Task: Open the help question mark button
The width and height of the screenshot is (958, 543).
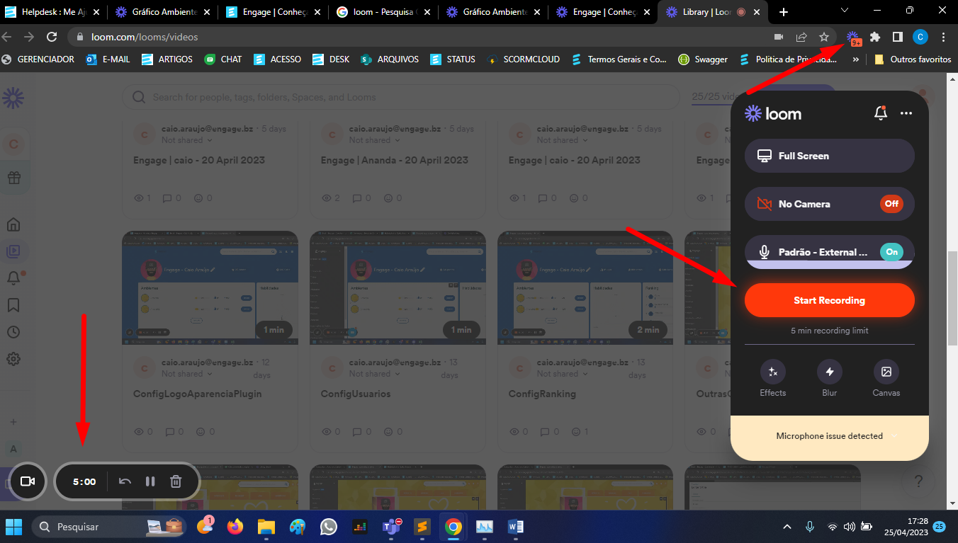Action: coord(918,482)
